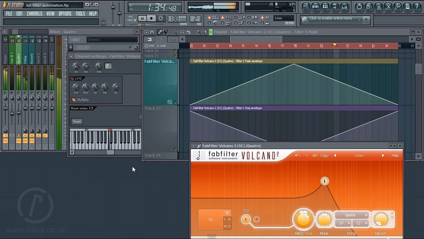Image resolution: width=424 pixels, height=239 pixels.
Task: Open the mixer window toolbar icon
Action: (x=344, y=6)
